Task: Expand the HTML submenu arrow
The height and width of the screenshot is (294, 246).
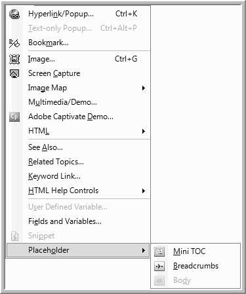Action: coord(144,131)
